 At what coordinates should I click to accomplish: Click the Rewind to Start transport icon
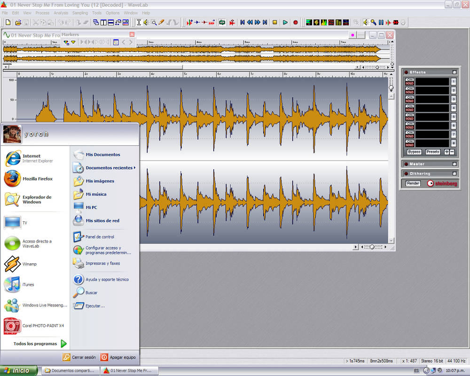pos(243,22)
